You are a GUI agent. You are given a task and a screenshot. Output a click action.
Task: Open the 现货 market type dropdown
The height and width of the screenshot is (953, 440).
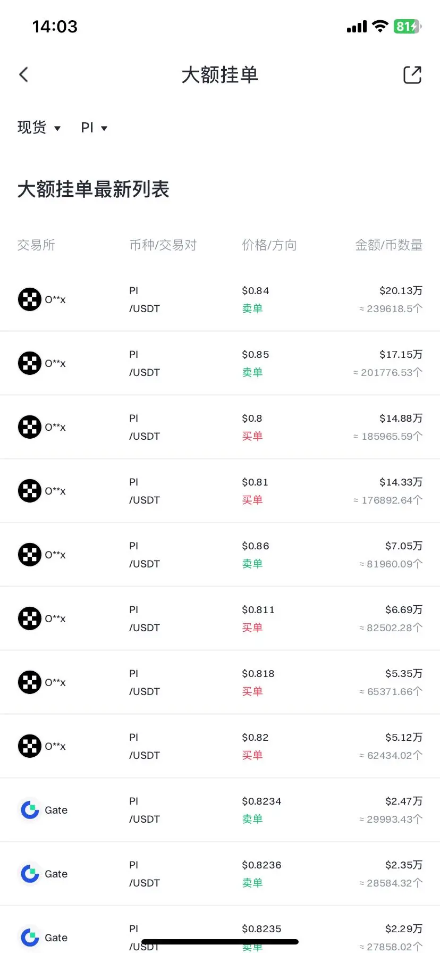[39, 128]
